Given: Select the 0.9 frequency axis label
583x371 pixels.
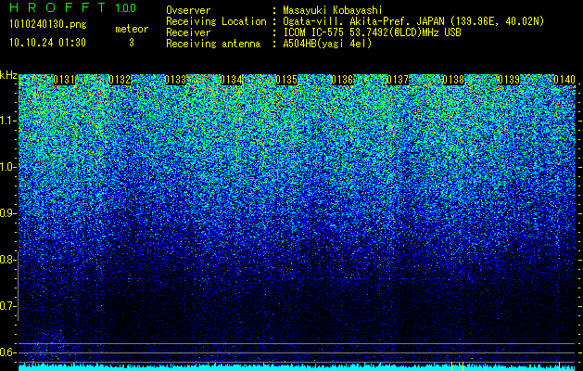Looking at the screenshot, I should tap(7, 213).
